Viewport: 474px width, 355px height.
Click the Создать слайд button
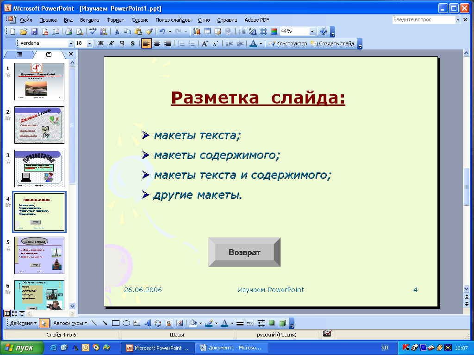[x=332, y=43]
